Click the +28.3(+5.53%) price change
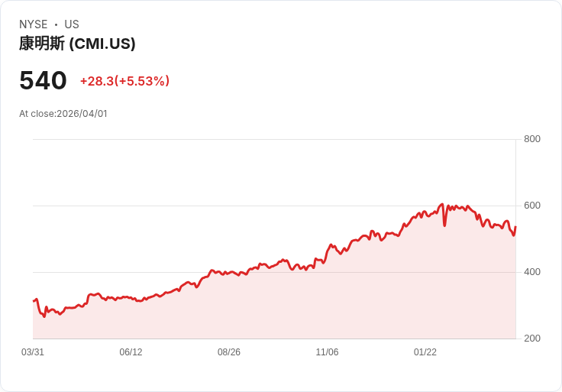Screen dimensions: 562x392 click(x=124, y=81)
